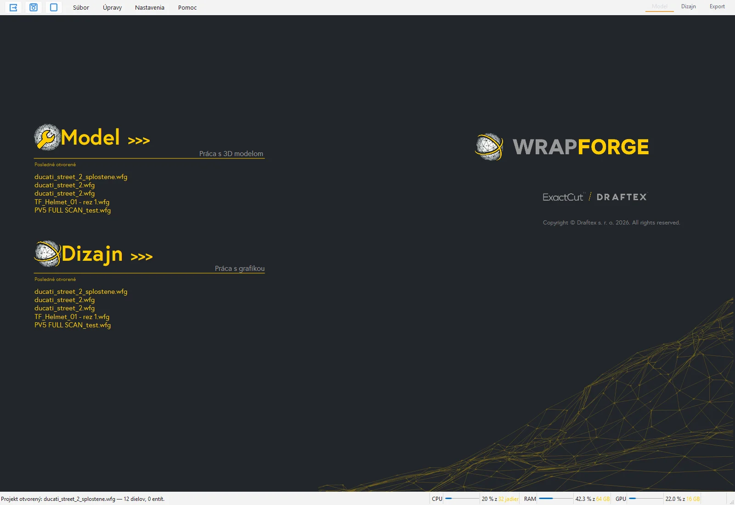Click the large Model >>> heading

coord(106,138)
